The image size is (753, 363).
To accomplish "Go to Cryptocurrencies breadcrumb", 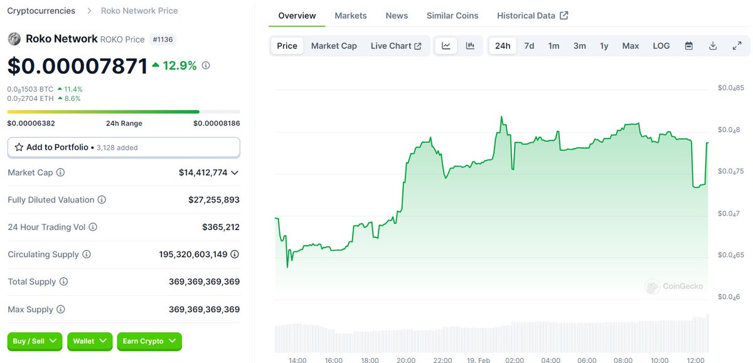I will point(41,11).
